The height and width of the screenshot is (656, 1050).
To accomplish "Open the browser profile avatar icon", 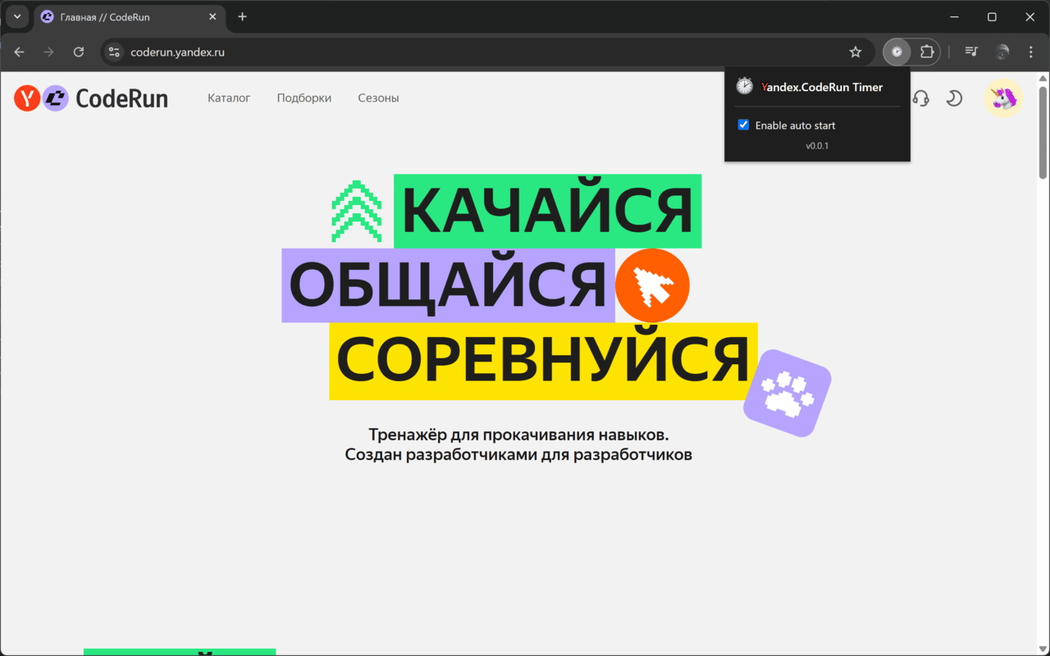I will click(1002, 52).
